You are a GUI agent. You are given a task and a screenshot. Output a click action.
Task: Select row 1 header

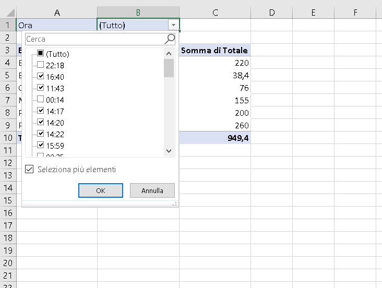(x=8, y=25)
